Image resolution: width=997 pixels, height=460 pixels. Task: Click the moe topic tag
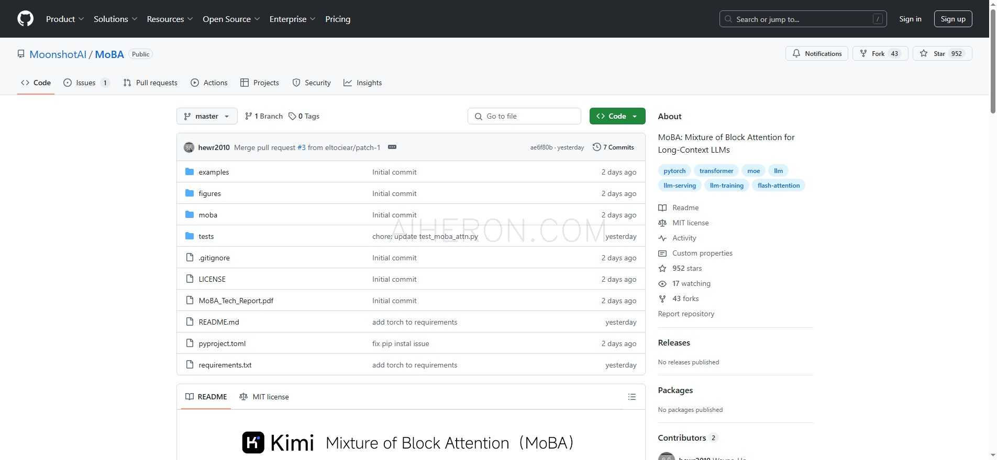point(754,171)
